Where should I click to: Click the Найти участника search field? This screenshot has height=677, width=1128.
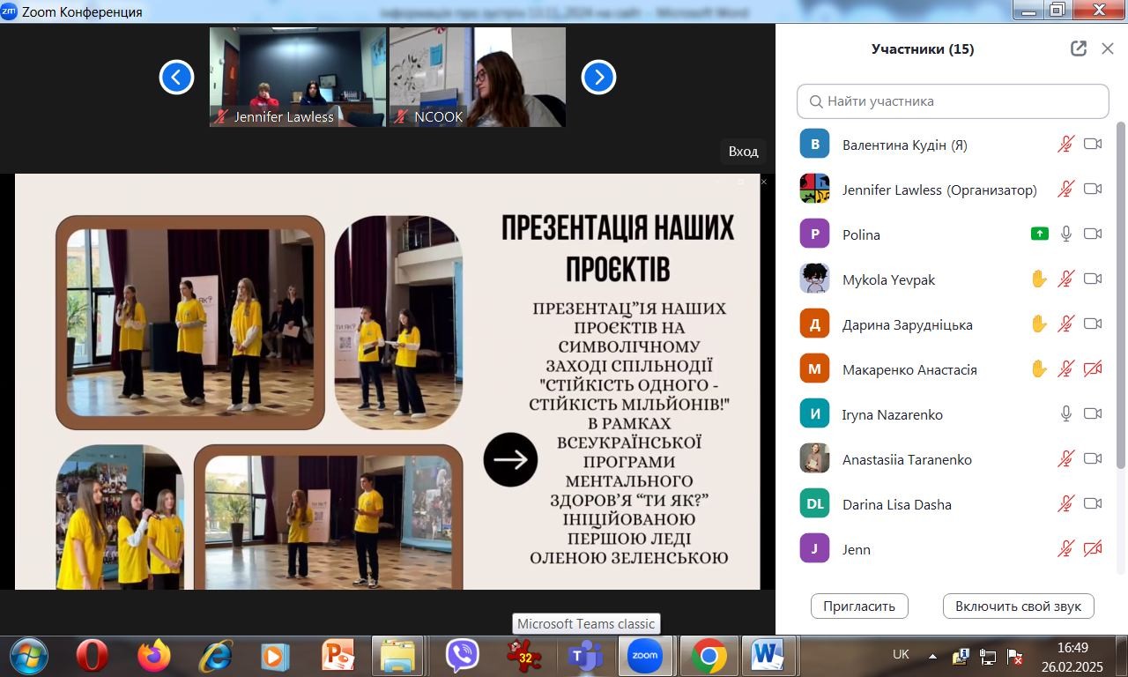tap(953, 101)
